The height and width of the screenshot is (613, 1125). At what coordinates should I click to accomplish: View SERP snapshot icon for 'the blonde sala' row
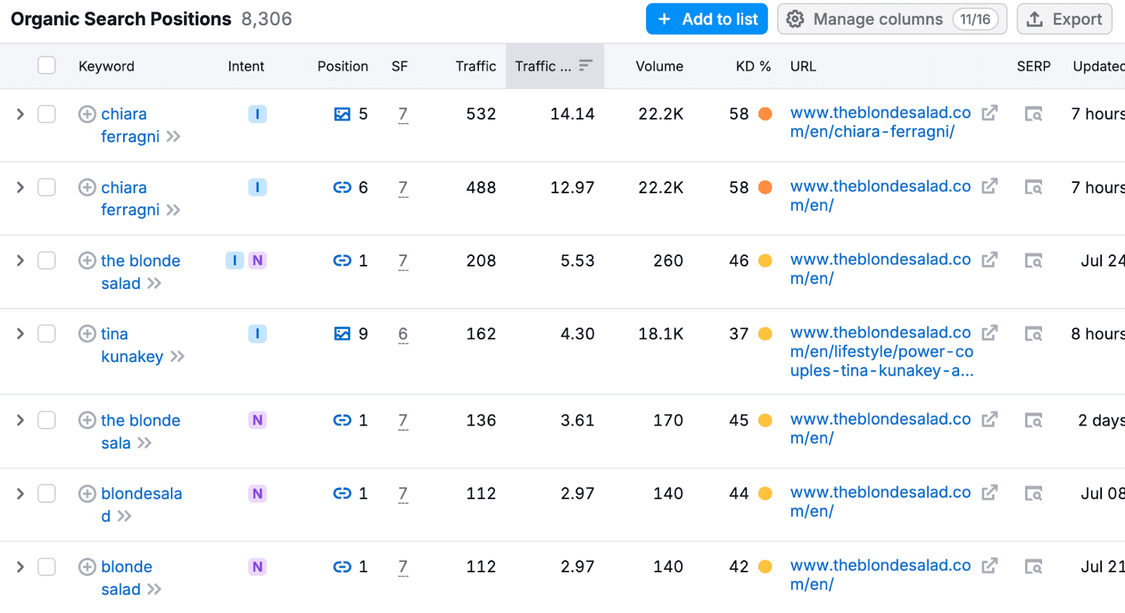(1034, 420)
